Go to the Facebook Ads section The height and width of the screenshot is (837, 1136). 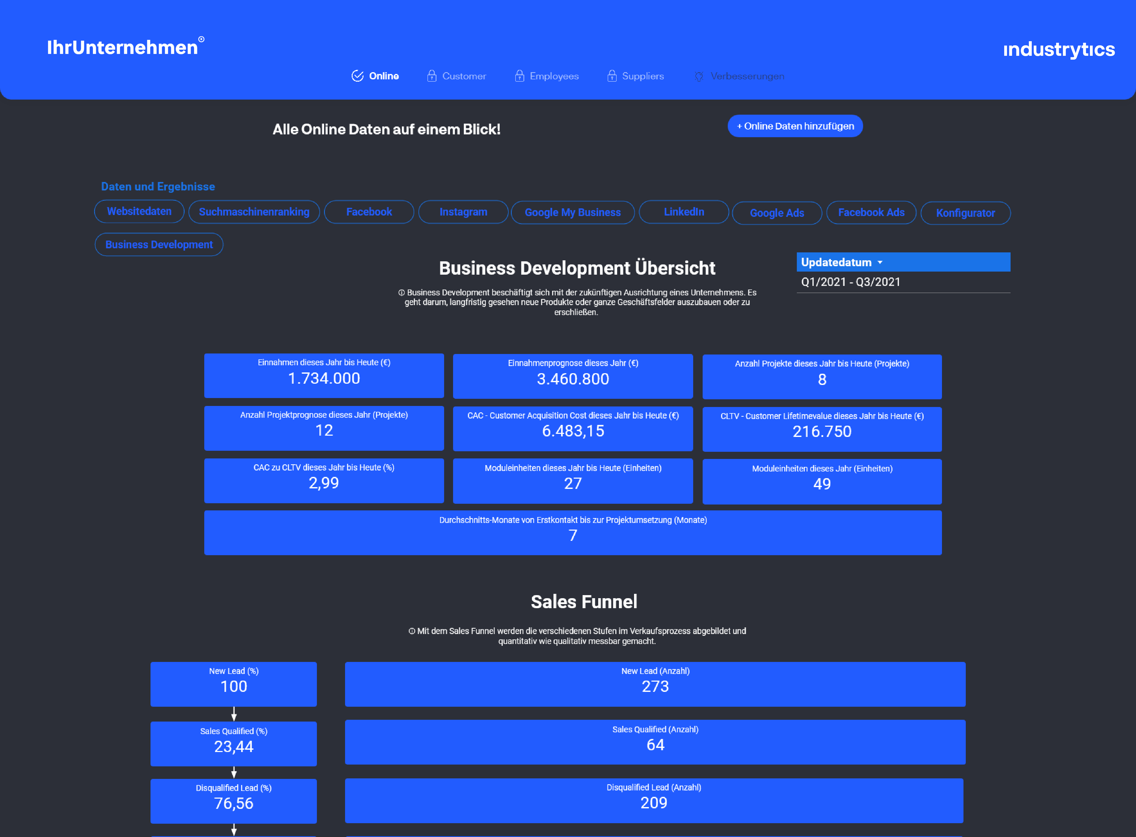click(x=871, y=212)
